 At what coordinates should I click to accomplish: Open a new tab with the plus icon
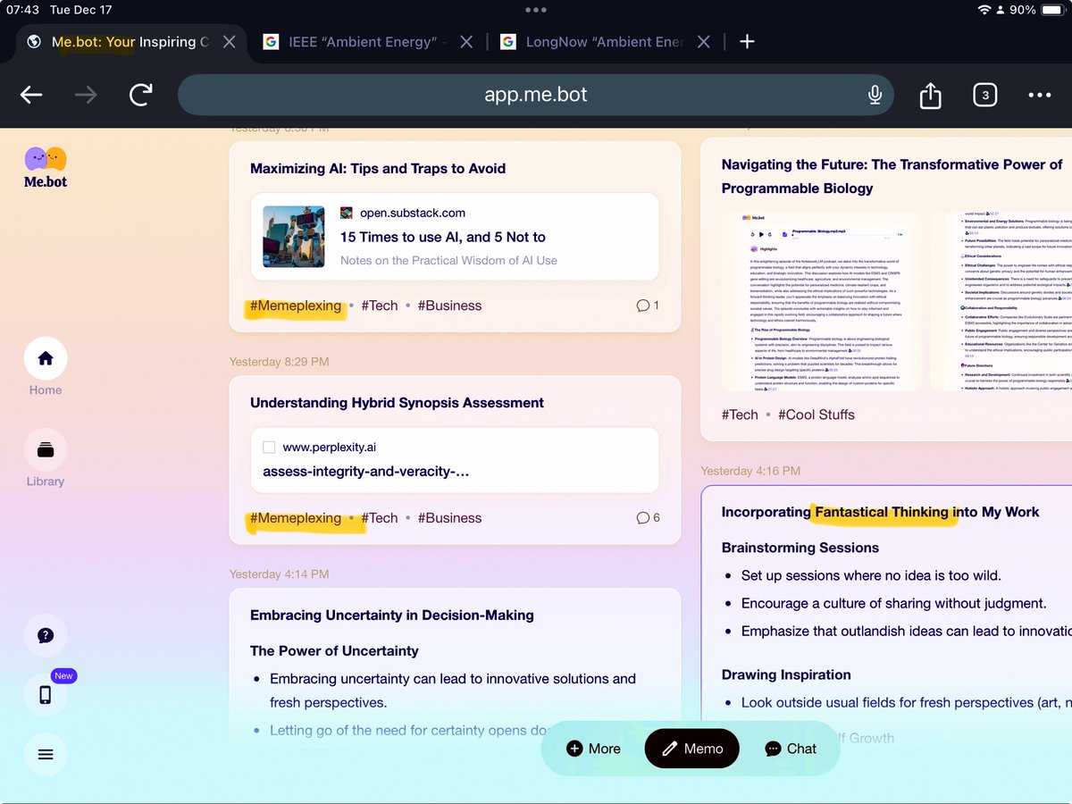748,42
